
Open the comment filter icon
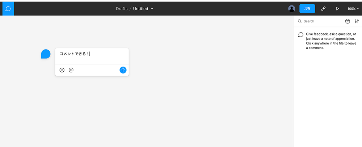[348, 21]
